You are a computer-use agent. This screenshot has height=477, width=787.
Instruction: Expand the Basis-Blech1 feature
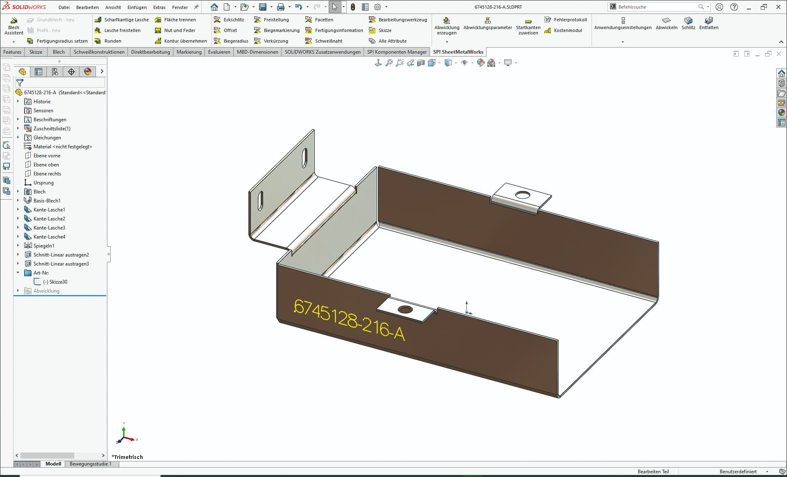pos(18,200)
